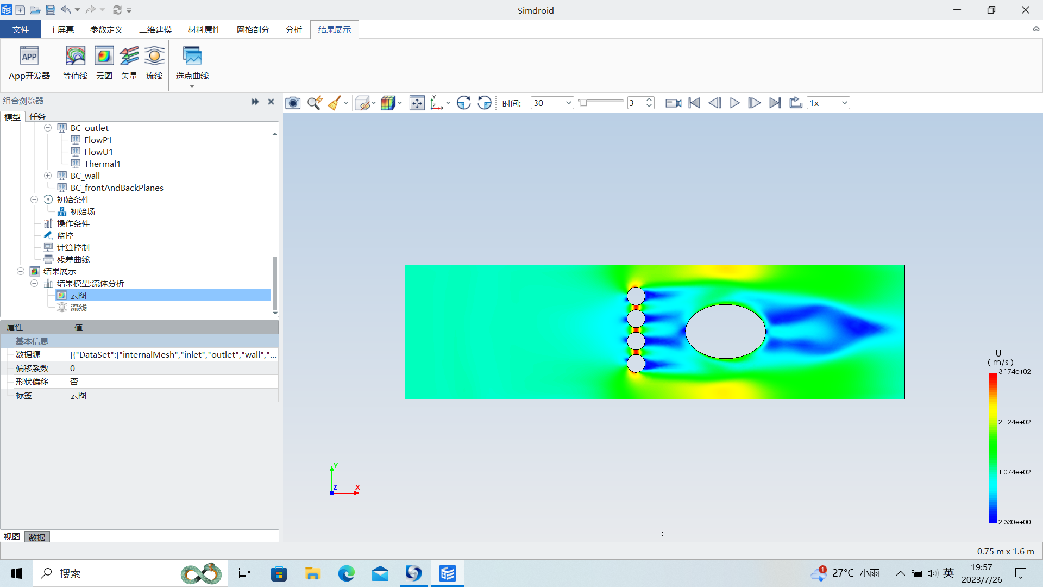Click the refresh icon in the quick access bar

click(x=117, y=10)
